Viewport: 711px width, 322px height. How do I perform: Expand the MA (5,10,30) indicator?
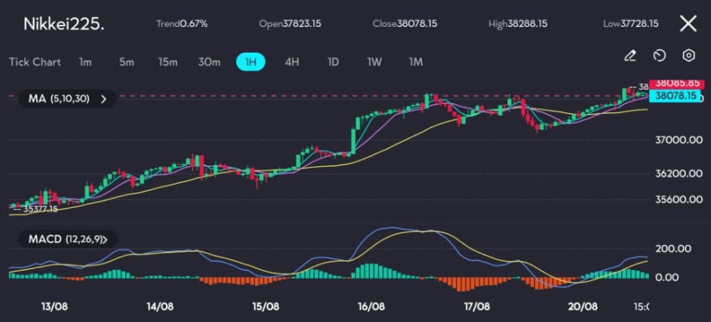click(67, 99)
